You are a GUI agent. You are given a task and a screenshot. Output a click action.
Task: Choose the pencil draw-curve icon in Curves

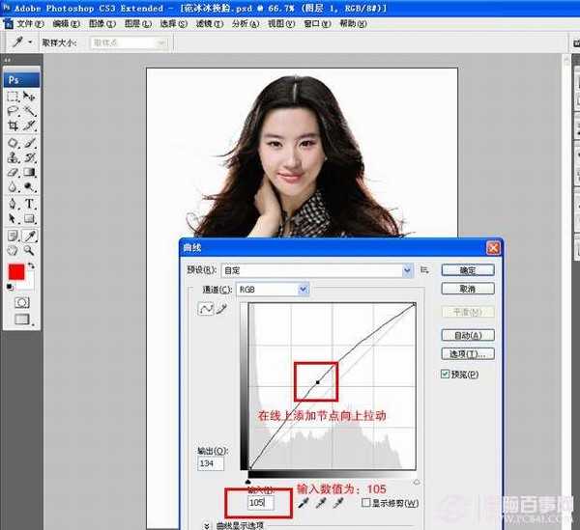point(219,310)
